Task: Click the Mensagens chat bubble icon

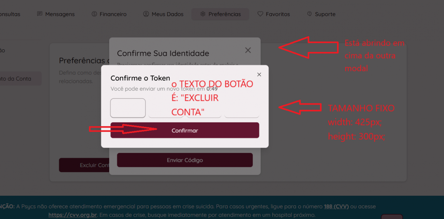Action: (40, 14)
